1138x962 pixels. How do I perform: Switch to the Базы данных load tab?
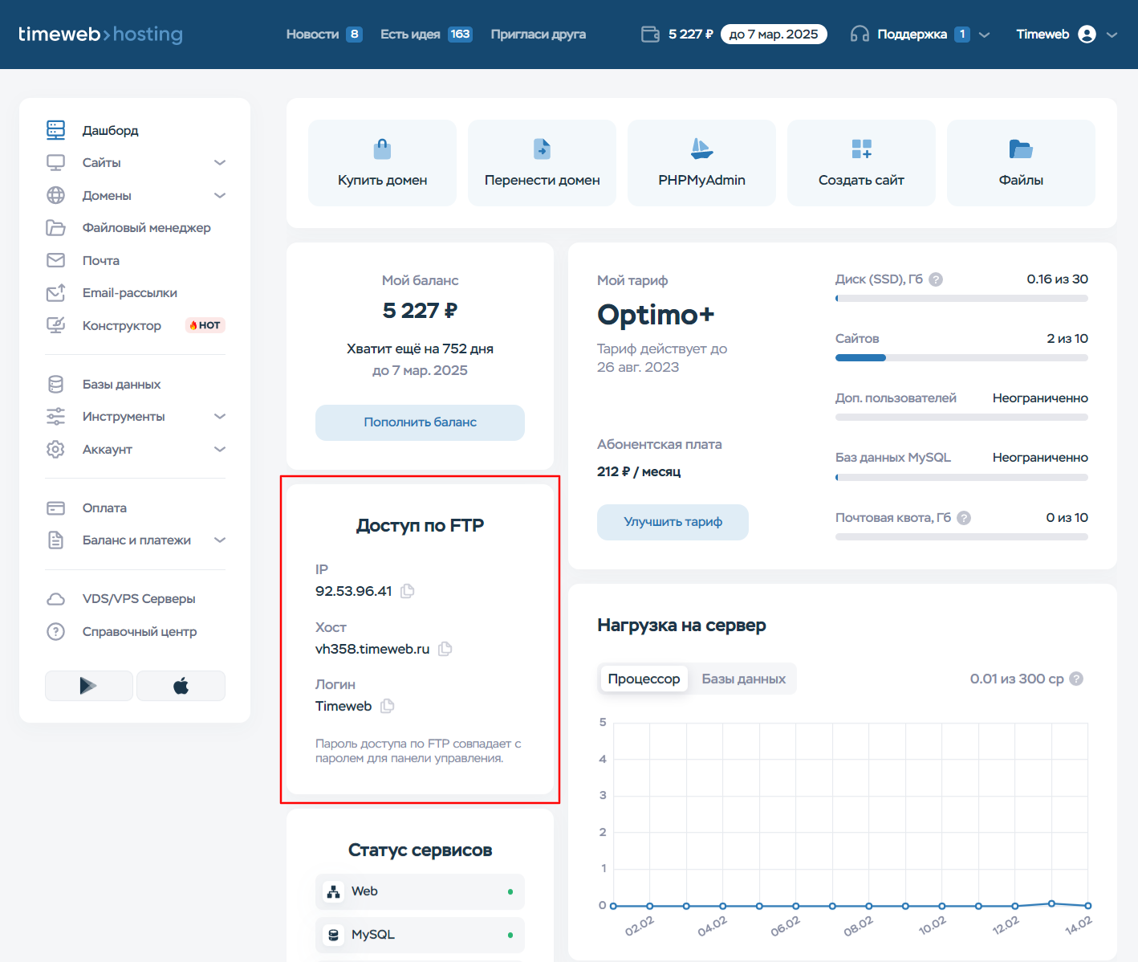point(743,679)
